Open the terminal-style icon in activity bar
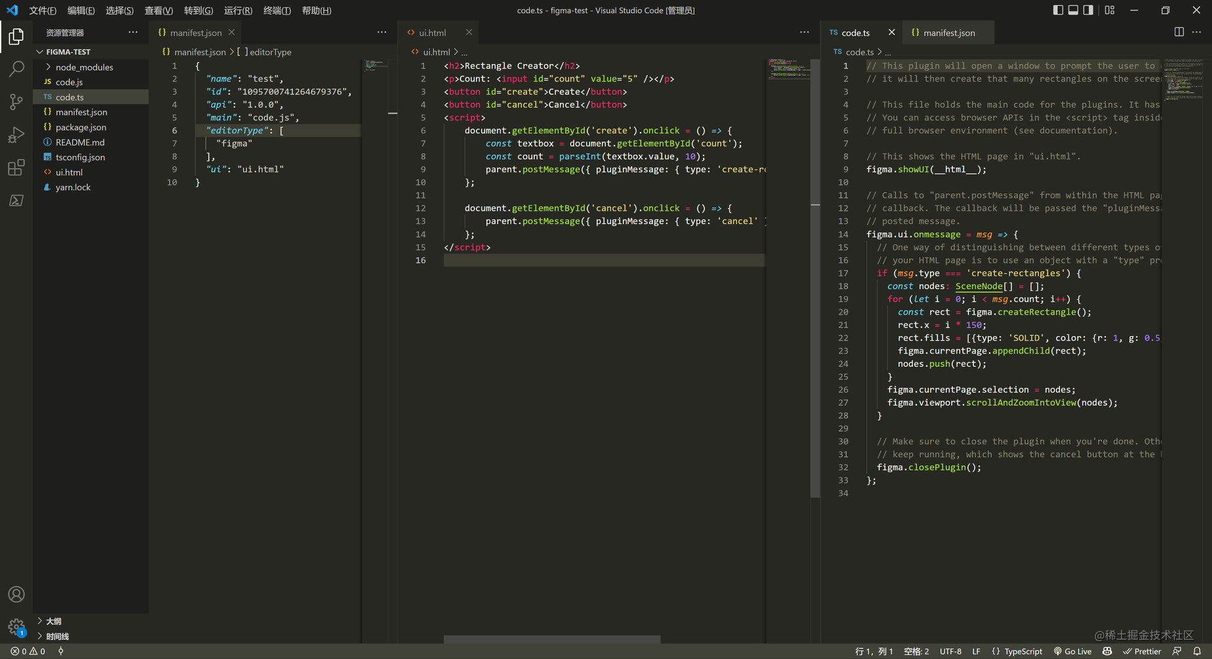1212x659 pixels. tap(16, 200)
